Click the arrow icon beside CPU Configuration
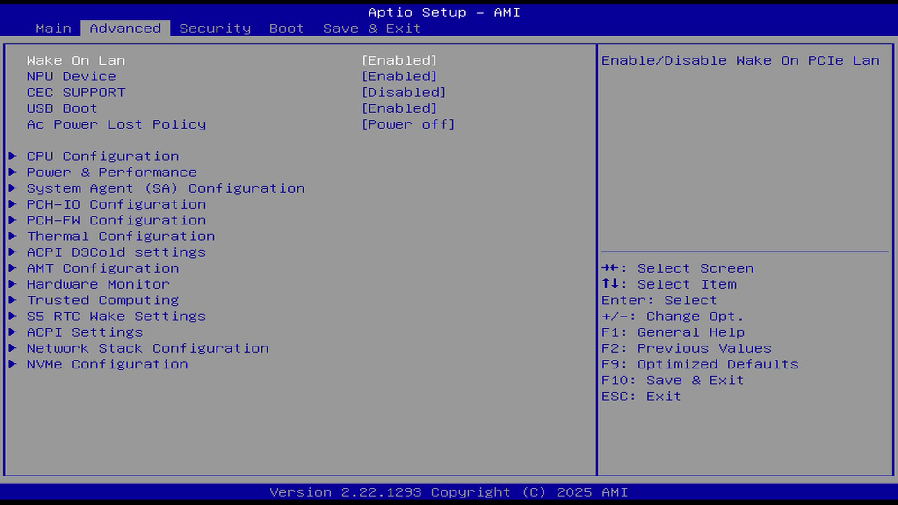Image resolution: width=898 pixels, height=505 pixels. tap(13, 156)
